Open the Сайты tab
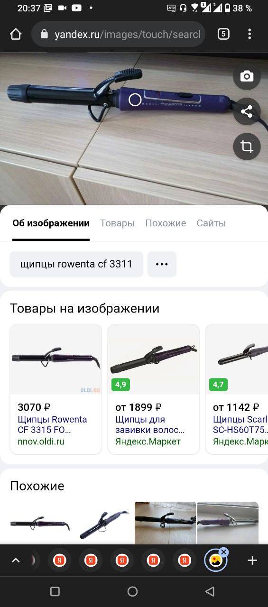Viewport: 268px width, 607px height. click(x=211, y=223)
